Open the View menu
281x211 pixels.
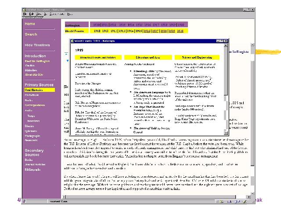(38, 14)
